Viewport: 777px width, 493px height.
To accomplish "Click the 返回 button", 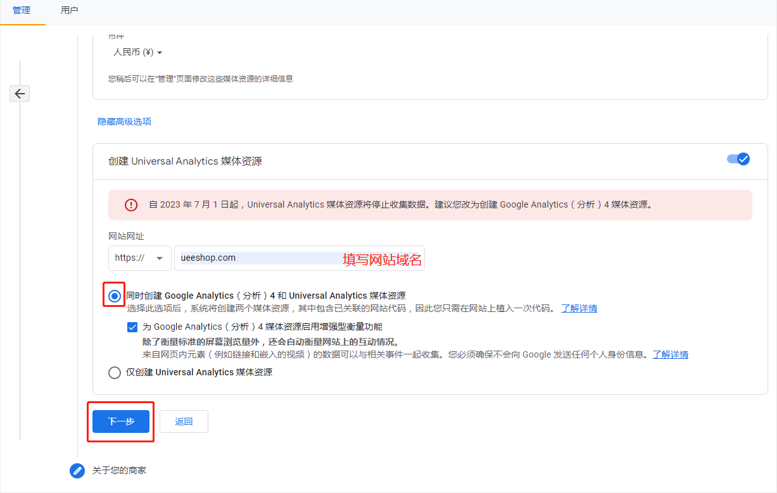I will [x=184, y=421].
